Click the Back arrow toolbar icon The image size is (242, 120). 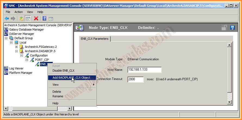click(x=7, y=18)
